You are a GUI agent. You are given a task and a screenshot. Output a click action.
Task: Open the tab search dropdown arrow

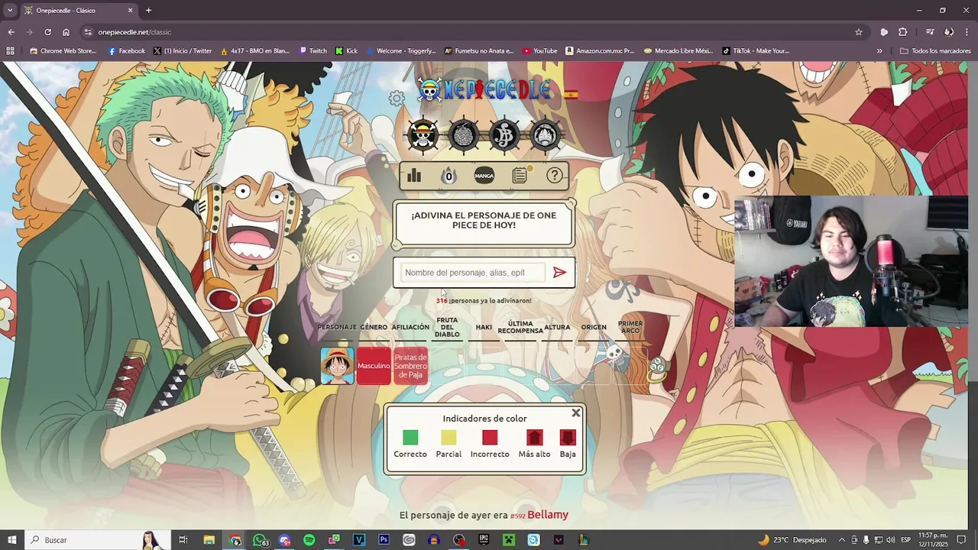(9, 11)
